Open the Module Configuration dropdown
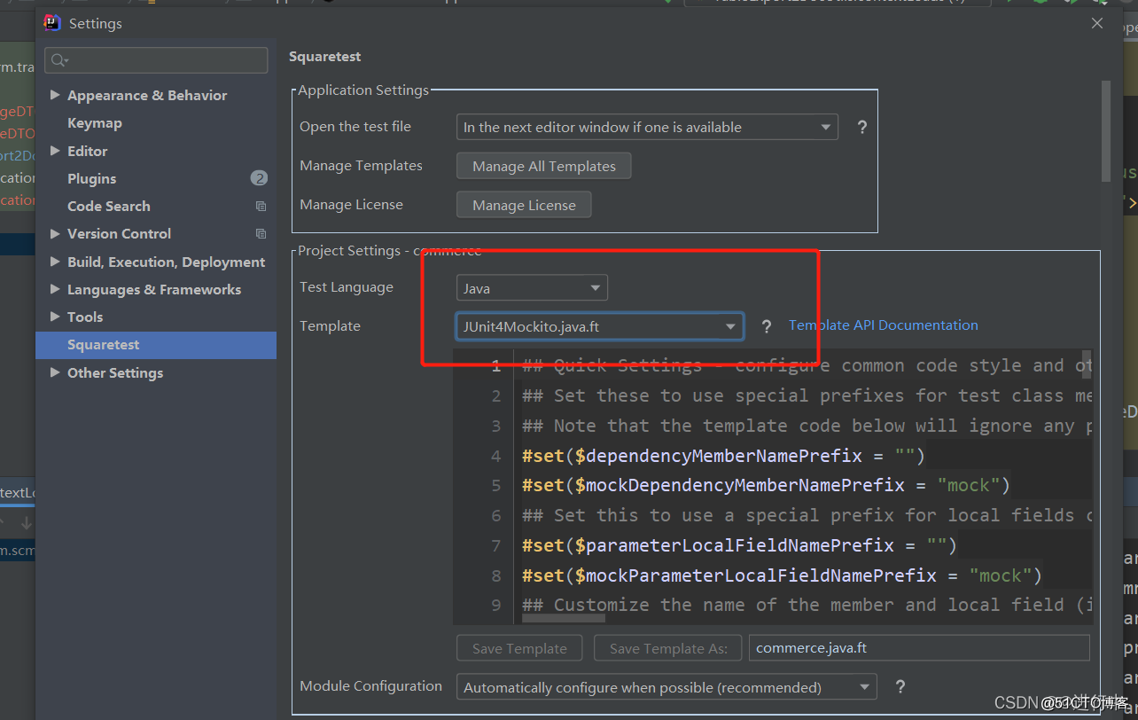Screen dimensions: 1138x720 click(x=666, y=687)
